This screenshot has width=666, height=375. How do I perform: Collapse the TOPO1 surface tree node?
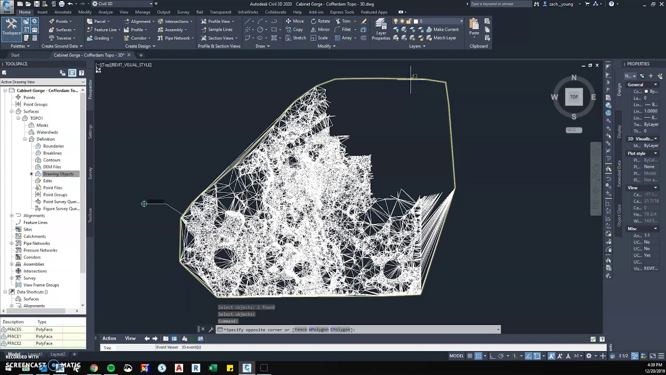18,118
